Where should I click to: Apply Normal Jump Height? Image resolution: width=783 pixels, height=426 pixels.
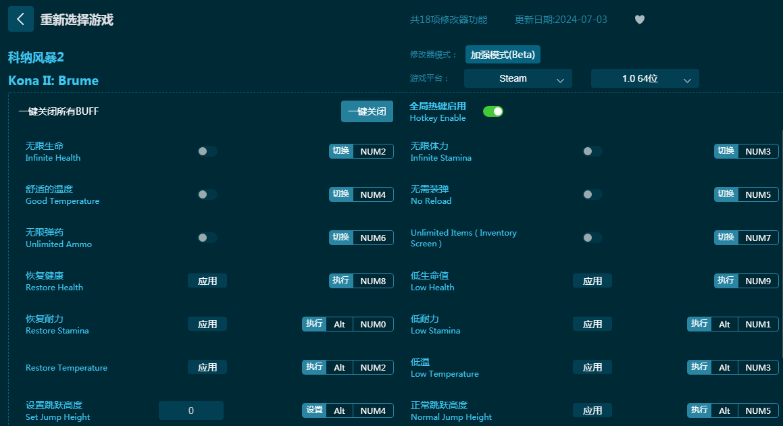tap(592, 410)
